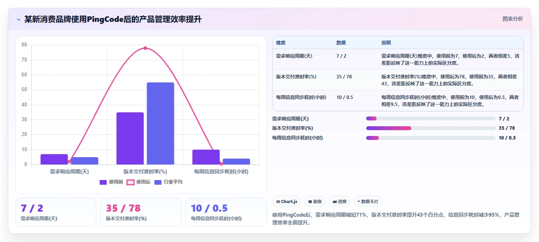The image size is (539, 242).
Task: Click the 数据 table column header
Action: pyautogui.click(x=341, y=43)
